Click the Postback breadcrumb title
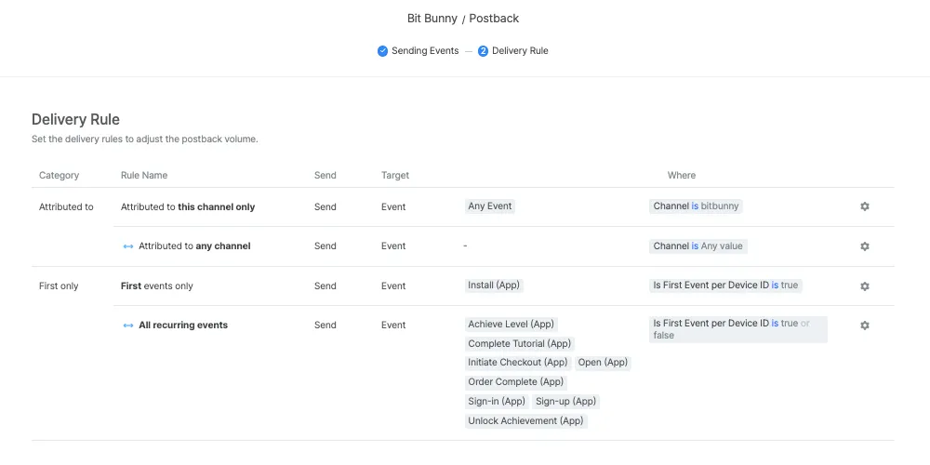The image size is (930, 465). tap(494, 19)
